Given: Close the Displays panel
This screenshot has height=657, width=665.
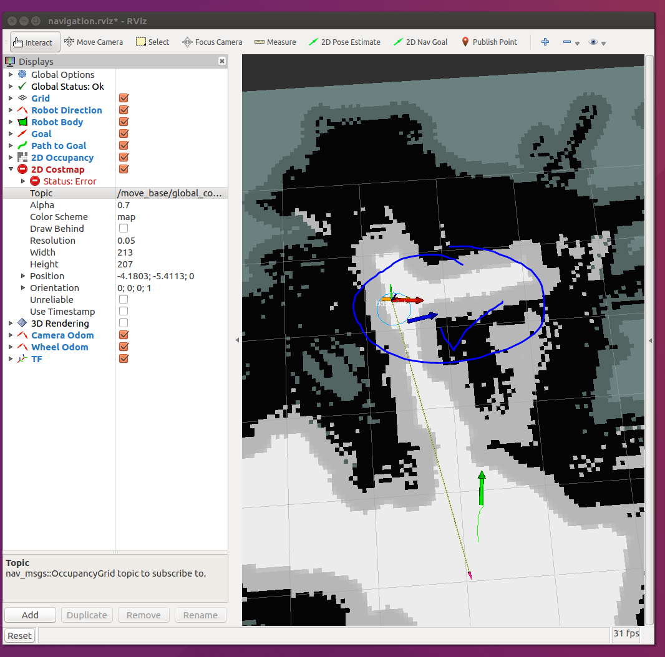Looking at the screenshot, I should point(222,61).
